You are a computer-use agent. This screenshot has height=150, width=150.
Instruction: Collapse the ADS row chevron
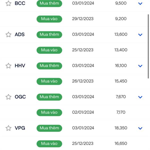point(140,35)
